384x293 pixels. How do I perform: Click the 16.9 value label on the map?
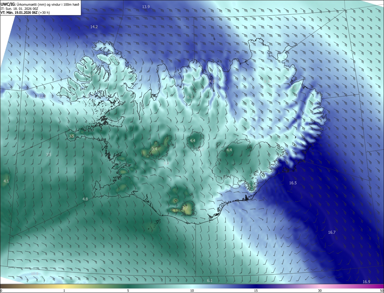tap(366, 282)
